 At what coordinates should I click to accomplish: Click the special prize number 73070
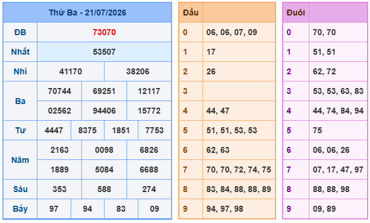pos(104,32)
